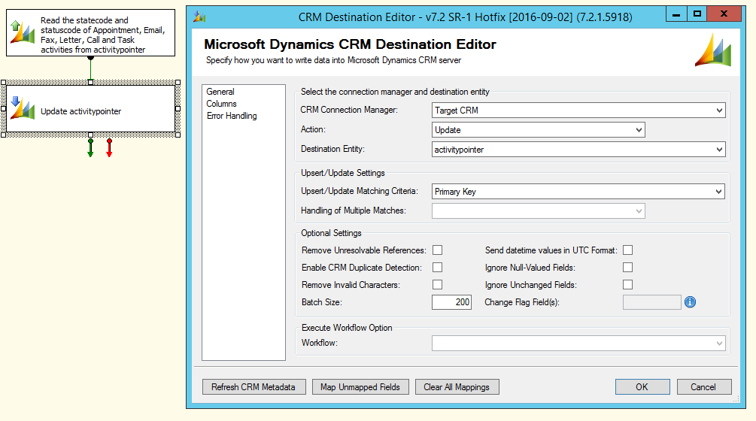Click the Change Flag Field info icon

pos(690,302)
